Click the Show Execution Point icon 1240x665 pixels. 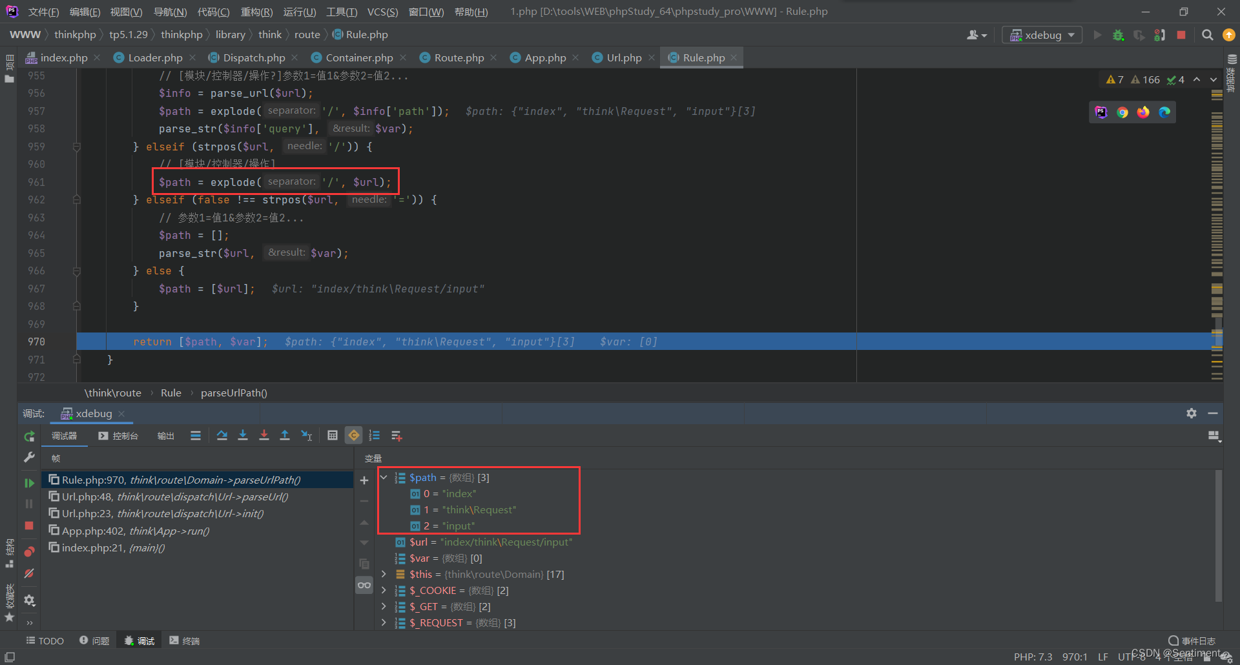[196, 436]
